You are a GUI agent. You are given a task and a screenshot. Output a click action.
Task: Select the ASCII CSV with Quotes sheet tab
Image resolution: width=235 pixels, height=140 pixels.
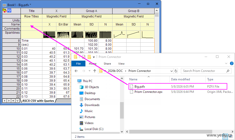(38, 101)
